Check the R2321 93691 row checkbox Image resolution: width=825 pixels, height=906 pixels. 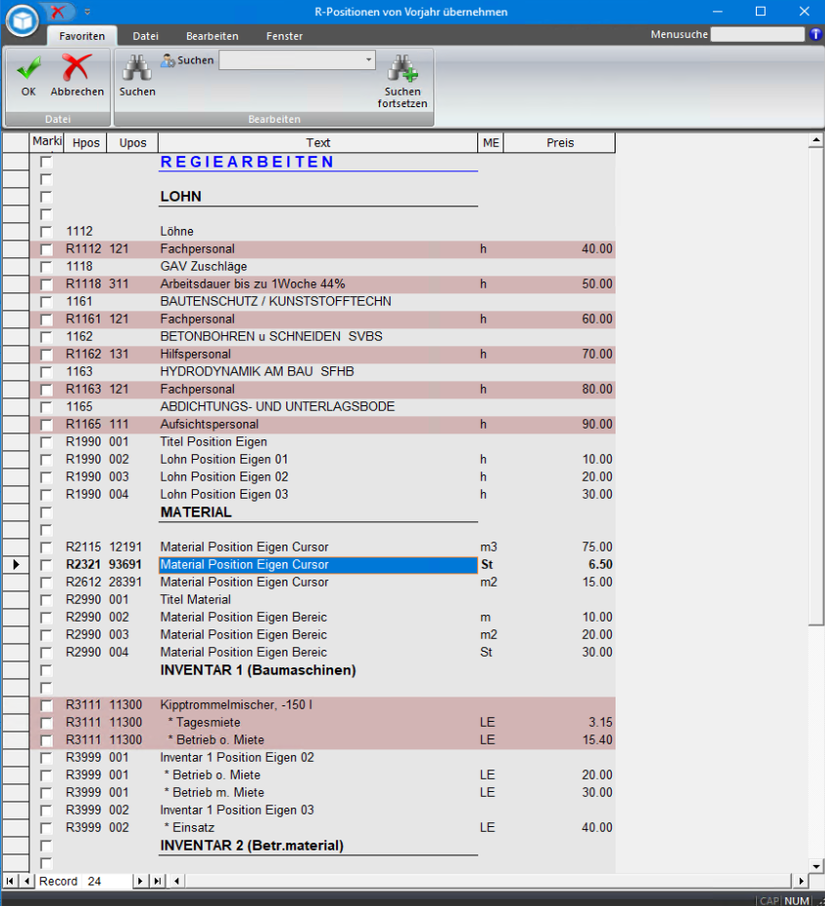pos(46,565)
